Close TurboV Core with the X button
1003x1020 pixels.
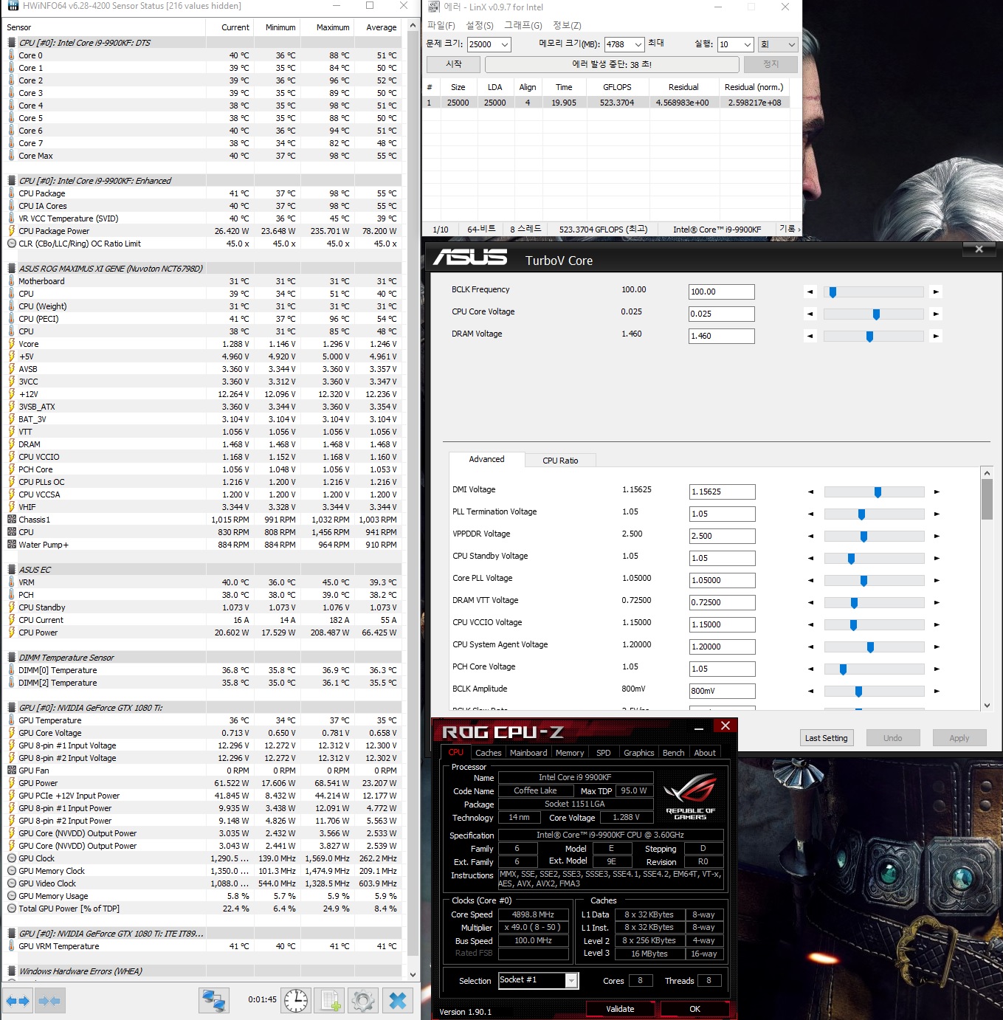(979, 249)
